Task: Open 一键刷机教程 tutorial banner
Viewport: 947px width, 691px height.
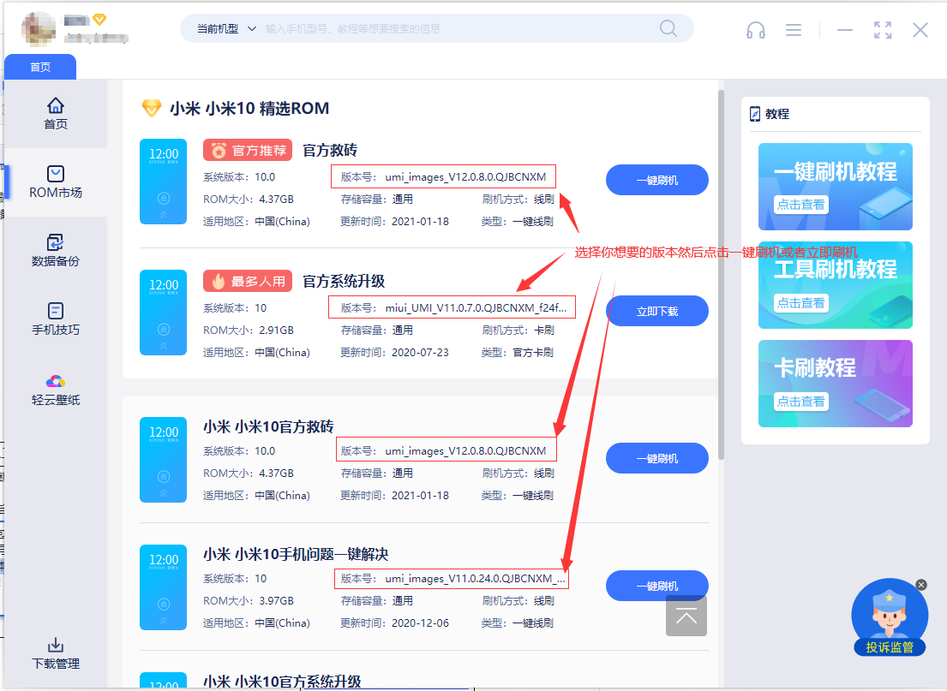Action: click(x=835, y=186)
